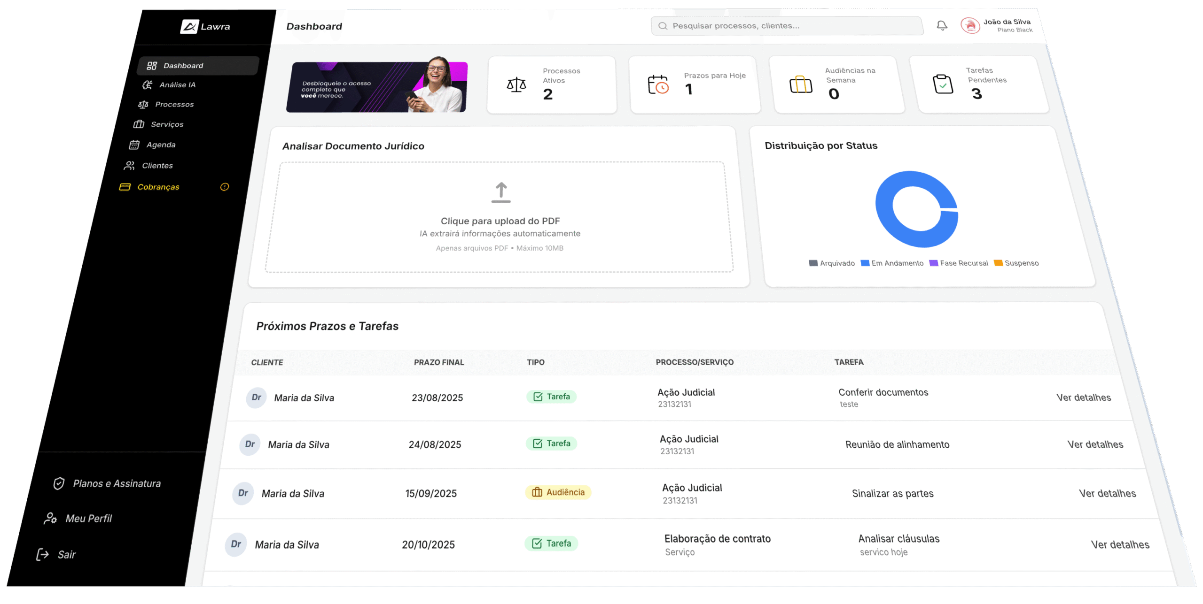Click Ver detalhes for Conferir documentos row
The image size is (1203, 604).
(1084, 398)
